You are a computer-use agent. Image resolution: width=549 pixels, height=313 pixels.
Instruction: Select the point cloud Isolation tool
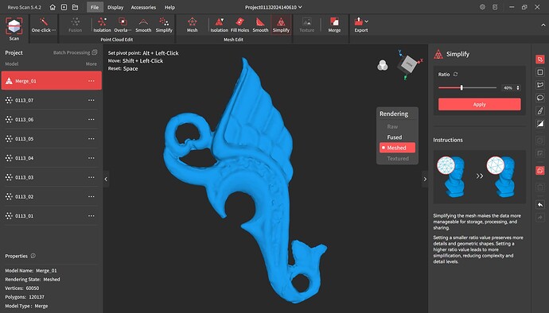click(x=102, y=25)
